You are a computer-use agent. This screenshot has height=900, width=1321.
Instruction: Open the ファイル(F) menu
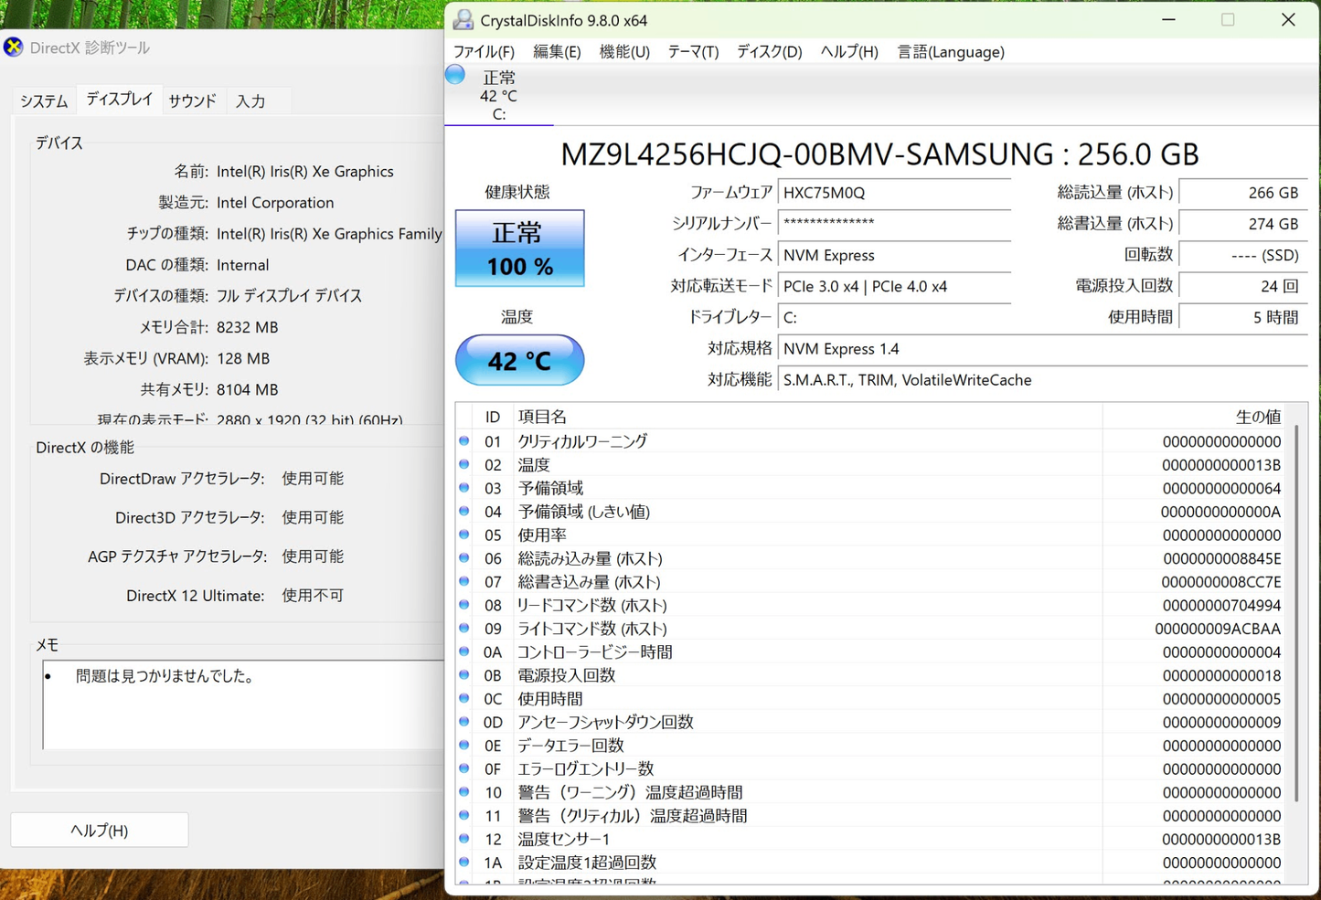[x=484, y=52]
